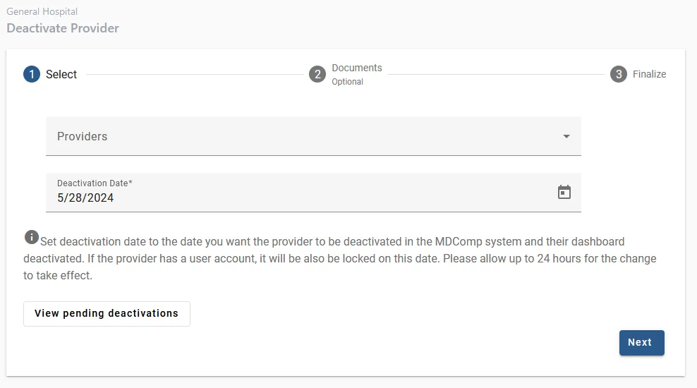This screenshot has height=388, width=697.
Task: Click the deactivation date help paragraph
Action: (340, 258)
